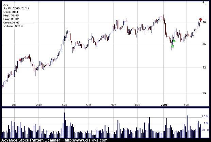Click the lower green buy triangle marker
The width and height of the screenshot is (211, 142).
[x=173, y=46]
